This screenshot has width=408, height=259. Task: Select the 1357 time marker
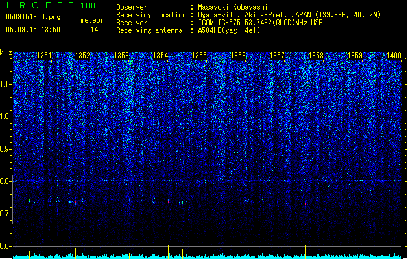(278, 56)
